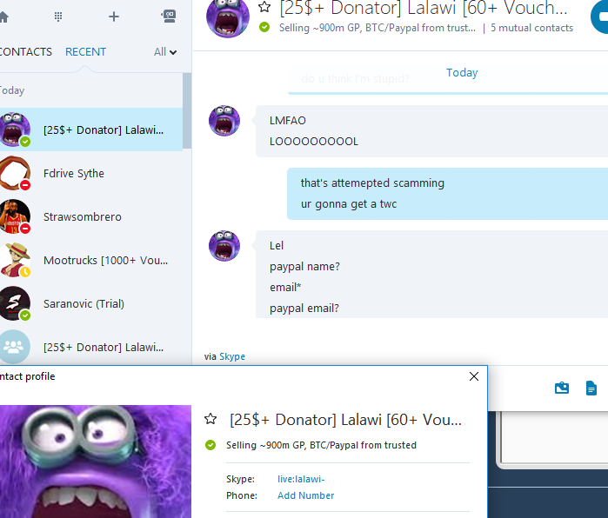The image size is (608, 518).
Task: Click the Today date separator
Action: 462,72
